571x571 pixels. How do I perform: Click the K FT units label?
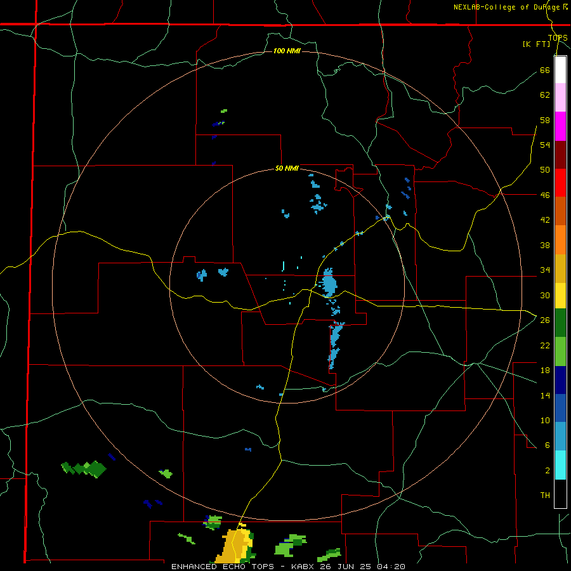point(536,44)
